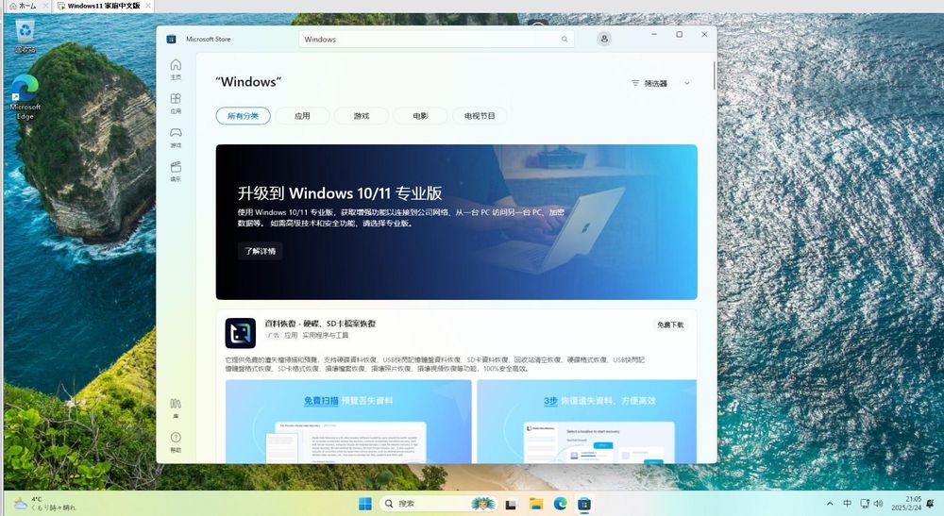Open Task View on the taskbar
Viewport: 944px width, 516px height.
pyautogui.click(x=511, y=504)
